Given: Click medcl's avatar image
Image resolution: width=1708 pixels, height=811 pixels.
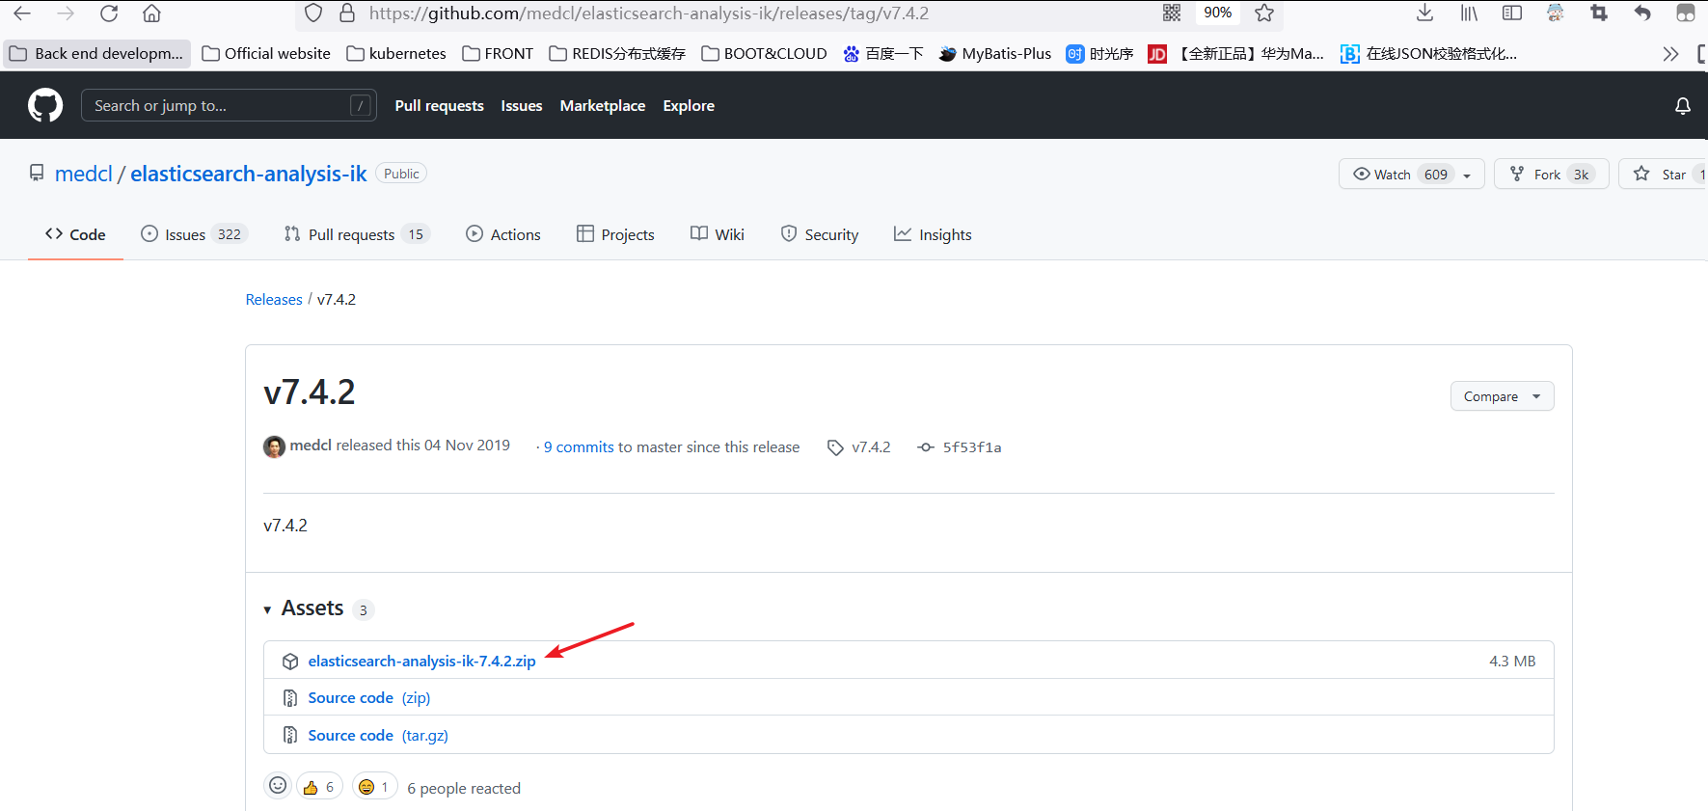Looking at the screenshot, I should (275, 446).
